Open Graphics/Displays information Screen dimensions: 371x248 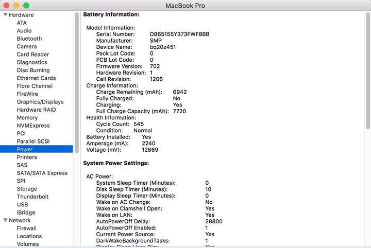click(x=40, y=102)
